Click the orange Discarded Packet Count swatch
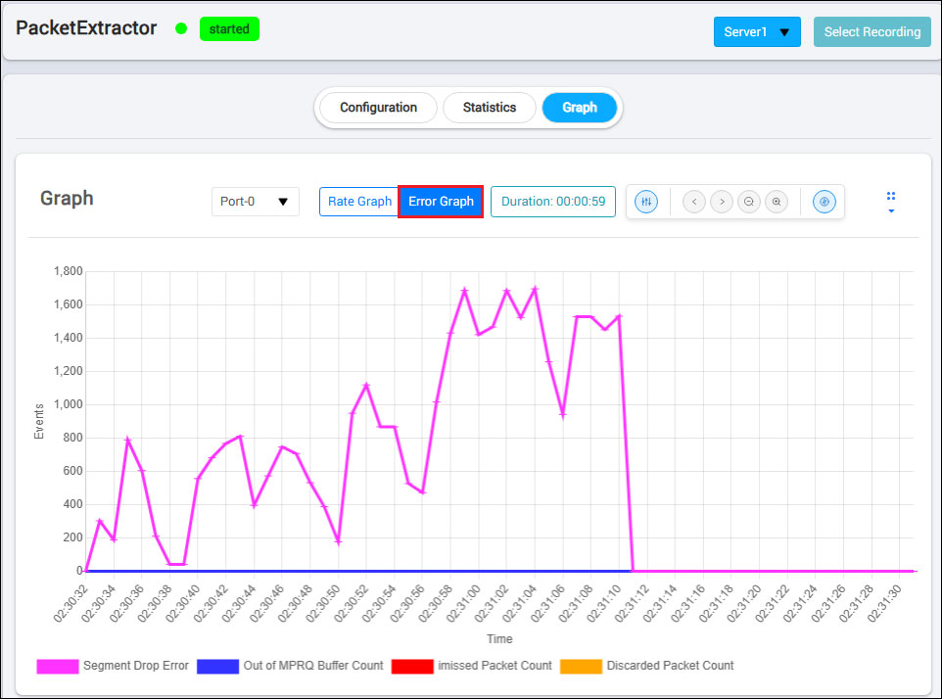The image size is (942, 699). (x=581, y=666)
